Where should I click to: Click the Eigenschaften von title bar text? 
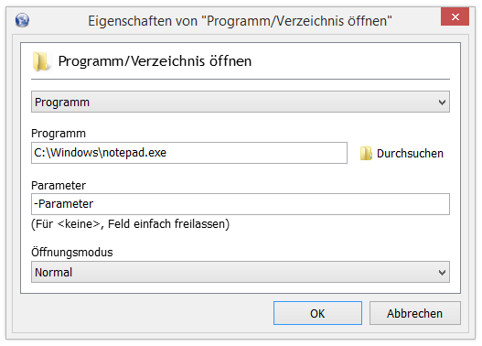[240, 21]
